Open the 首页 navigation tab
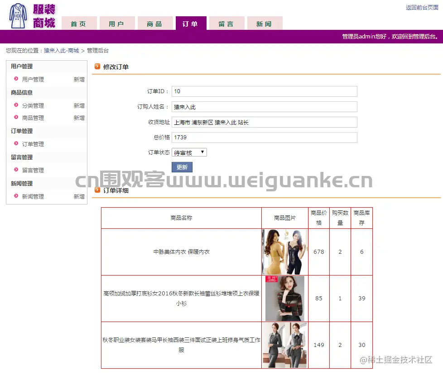Image resolution: width=443 pixels, height=375 pixels. point(79,23)
